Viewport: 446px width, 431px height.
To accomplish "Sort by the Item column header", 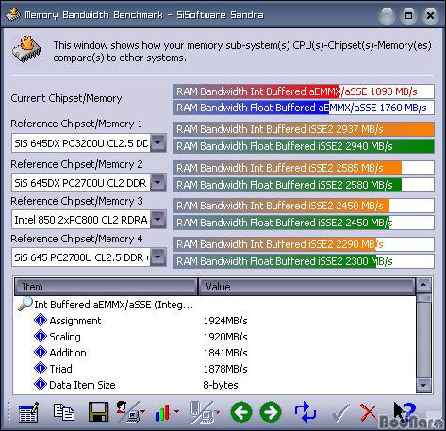I will [x=106, y=287].
